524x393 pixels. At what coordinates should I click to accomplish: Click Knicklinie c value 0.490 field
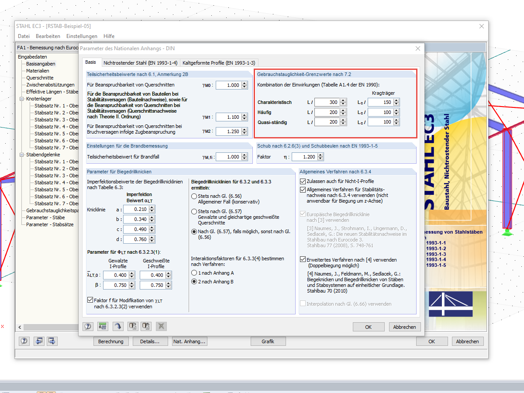[x=136, y=229]
